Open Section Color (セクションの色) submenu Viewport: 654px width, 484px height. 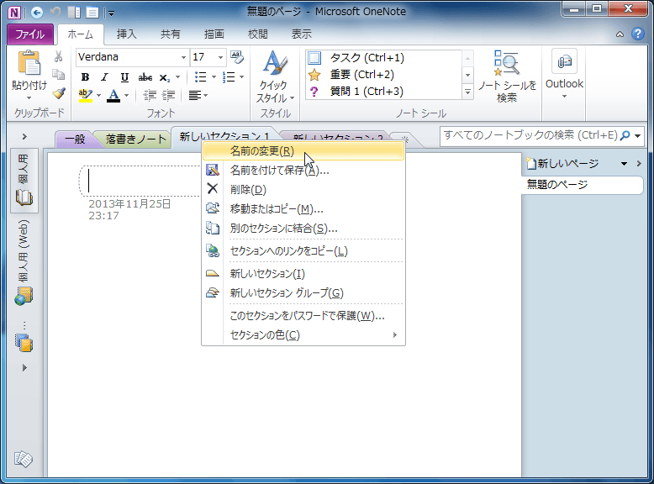[303, 335]
